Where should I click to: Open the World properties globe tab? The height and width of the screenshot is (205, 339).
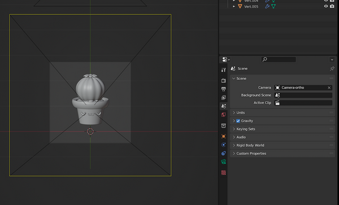point(224,115)
